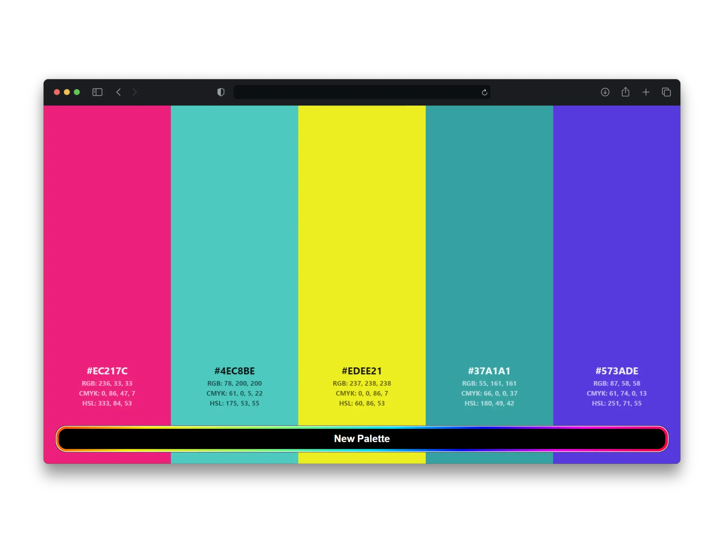Show the tab overview icon

coord(666,92)
